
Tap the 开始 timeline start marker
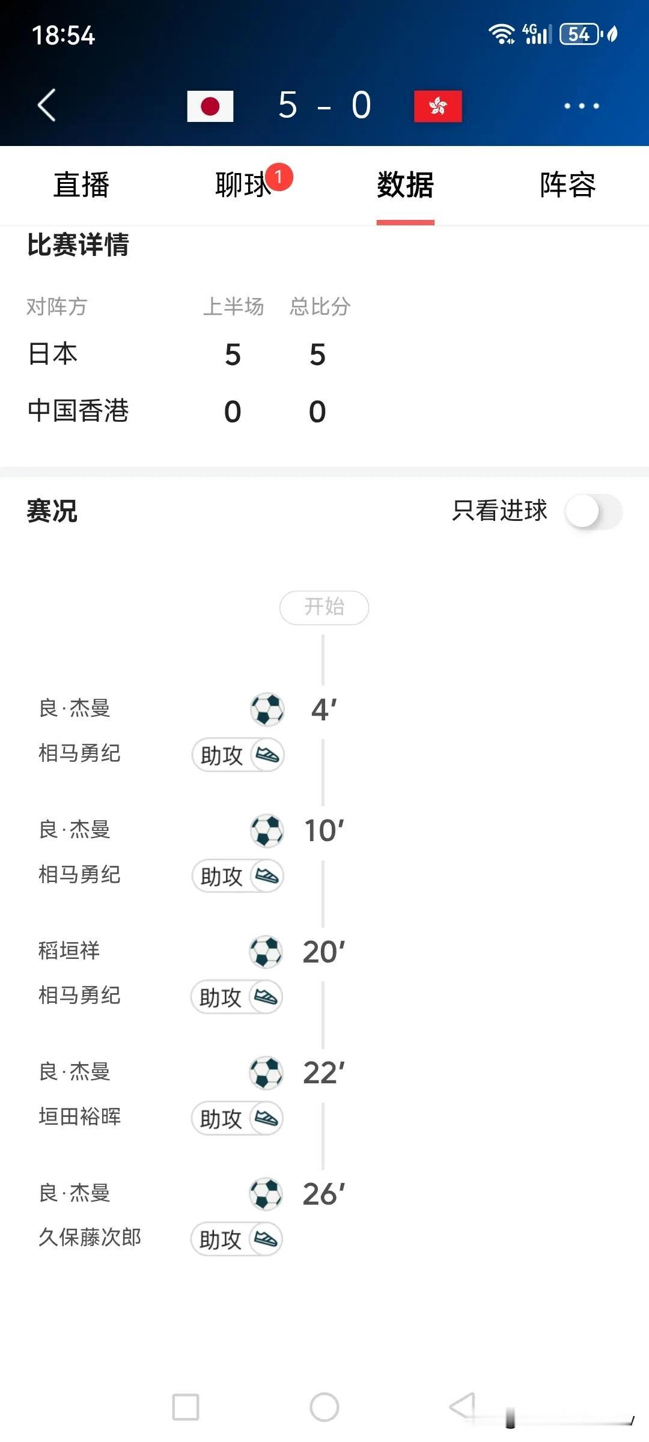pos(324,607)
